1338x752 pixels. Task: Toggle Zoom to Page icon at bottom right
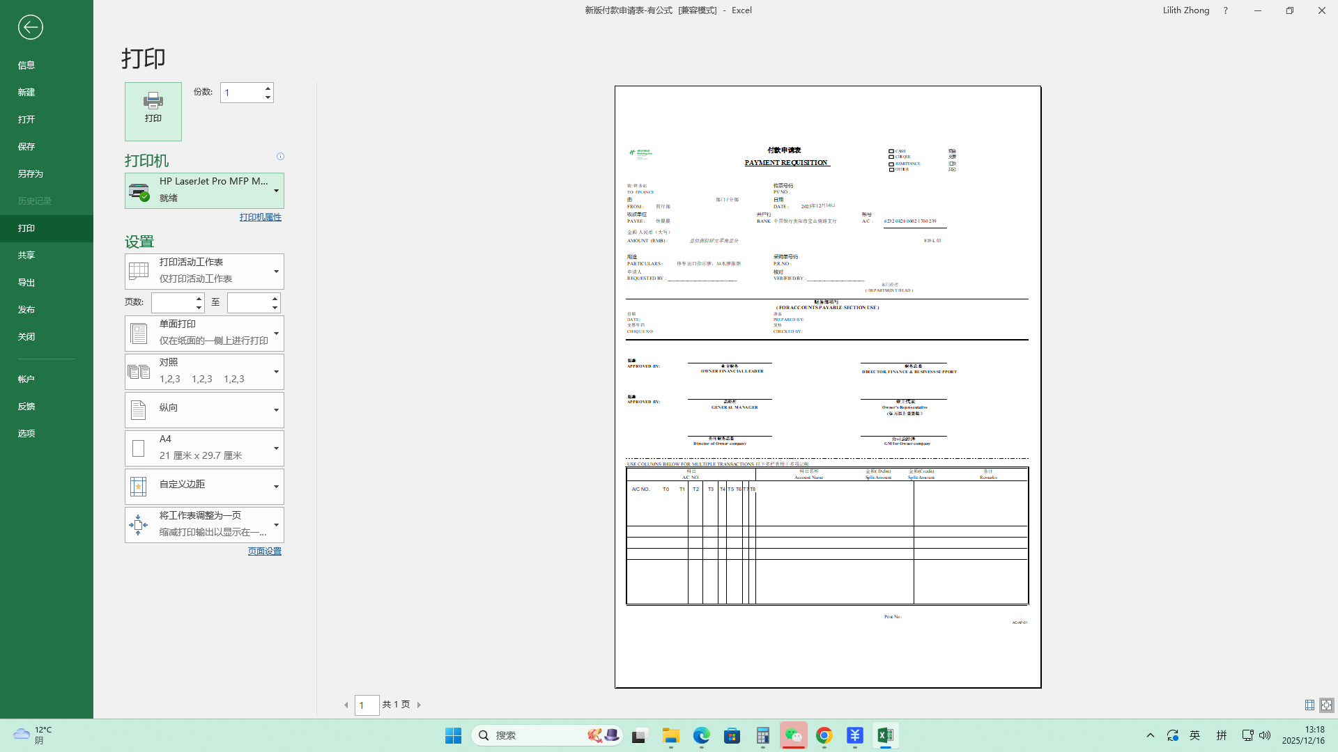tap(1326, 705)
